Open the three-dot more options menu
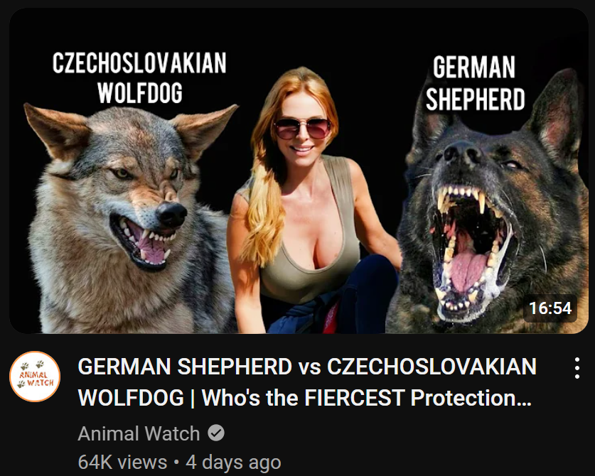 point(577,368)
